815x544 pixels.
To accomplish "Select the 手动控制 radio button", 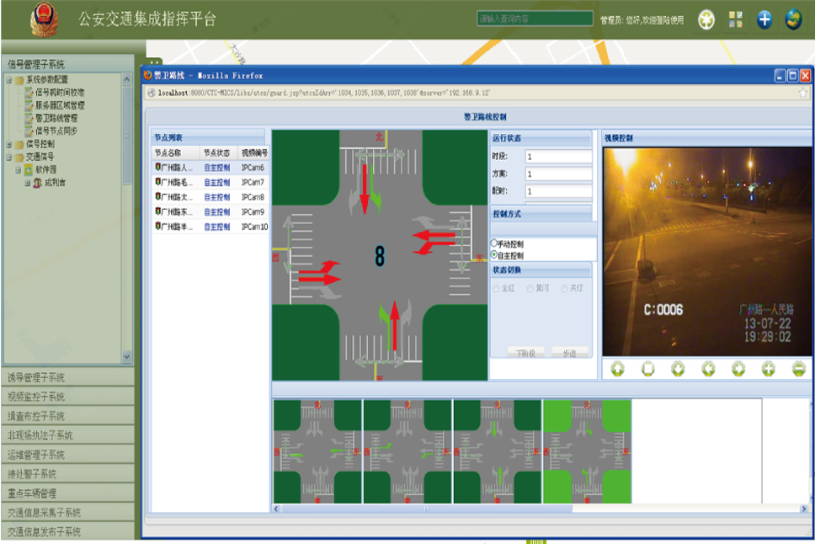I will coord(495,243).
